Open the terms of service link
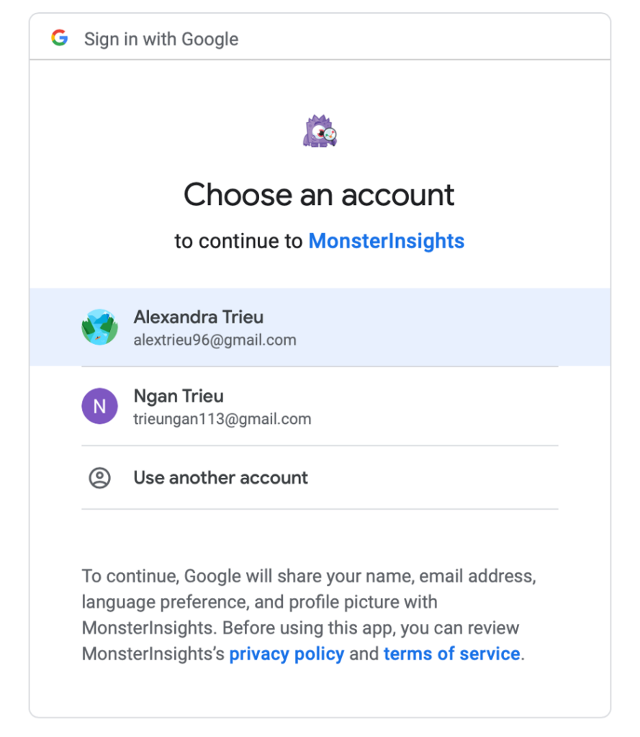Viewport: 640px width, 737px height. [x=452, y=654]
